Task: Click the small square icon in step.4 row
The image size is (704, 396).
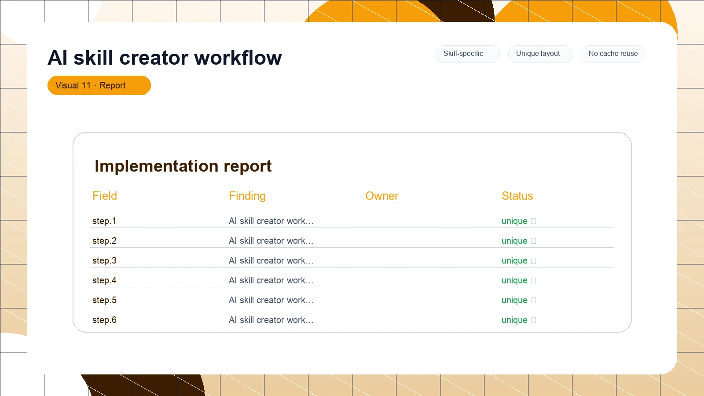Action: tap(534, 281)
